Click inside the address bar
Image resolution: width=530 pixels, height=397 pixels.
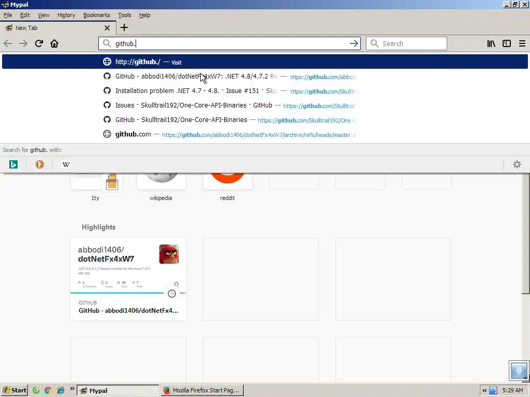click(x=230, y=43)
